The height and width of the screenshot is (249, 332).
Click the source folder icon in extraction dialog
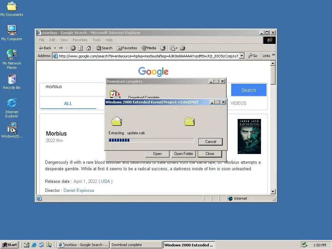[x=117, y=121]
